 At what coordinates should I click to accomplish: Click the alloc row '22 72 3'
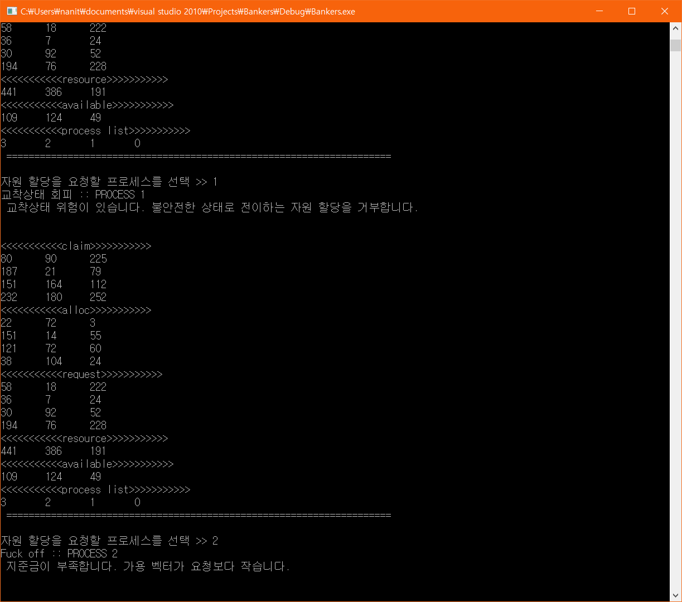[48, 323]
